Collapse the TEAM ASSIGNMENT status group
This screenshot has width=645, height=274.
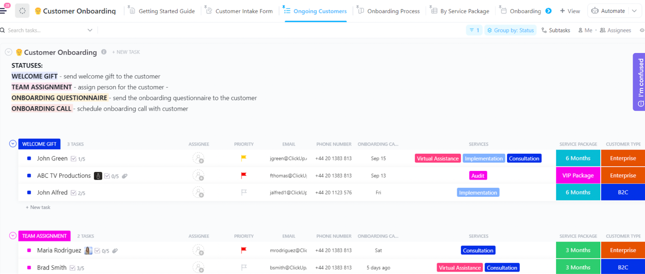13,236
